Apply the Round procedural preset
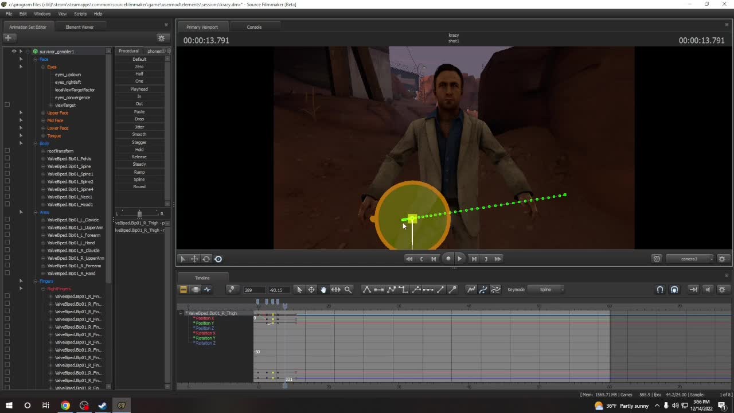 click(139, 186)
